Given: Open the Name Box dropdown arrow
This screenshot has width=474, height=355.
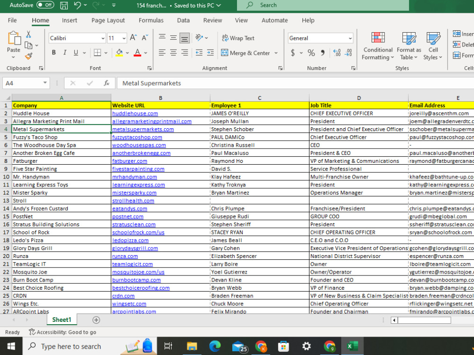Looking at the screenshot, I should click(x=45, y=83).
